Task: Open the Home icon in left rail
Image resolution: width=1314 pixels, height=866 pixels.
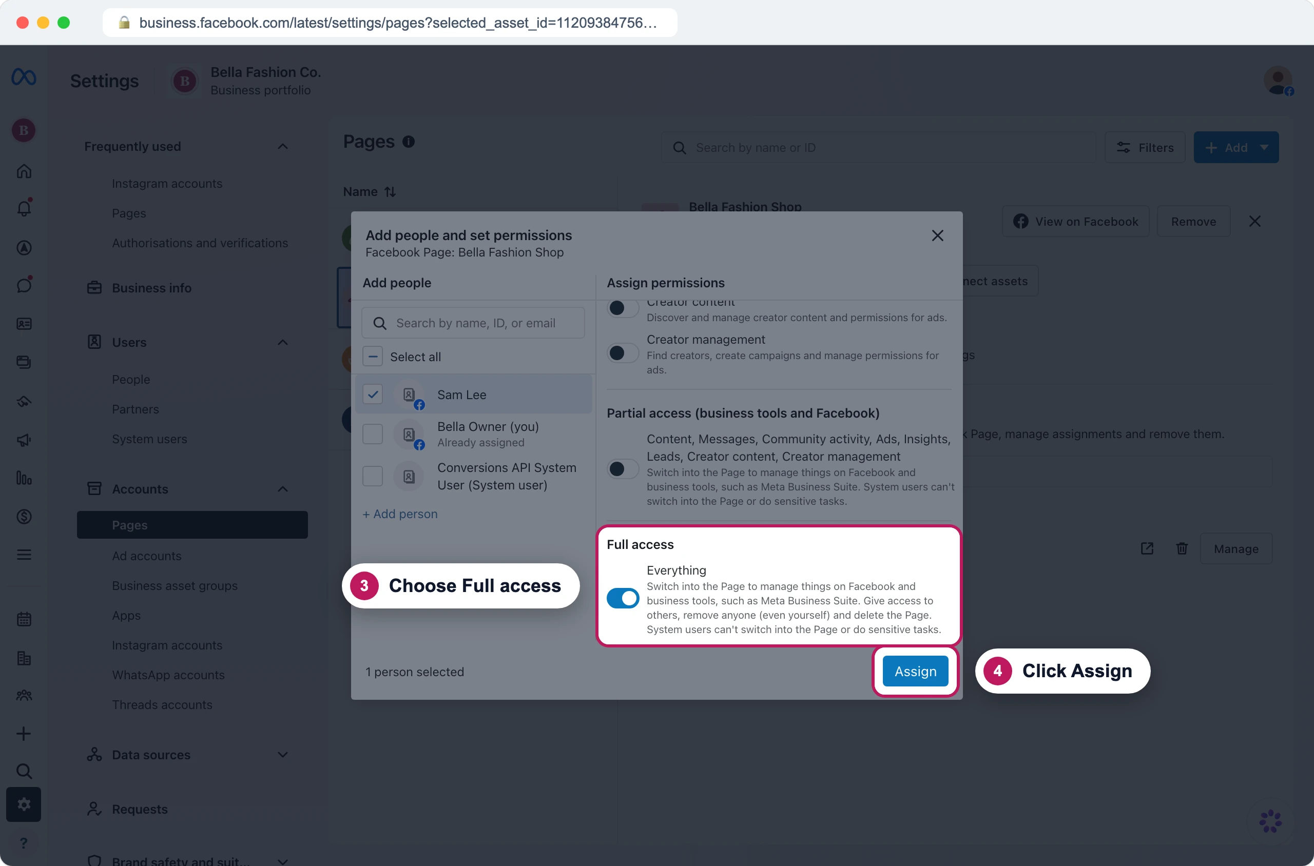Action: pyautogui.click(x=24, y=171)
